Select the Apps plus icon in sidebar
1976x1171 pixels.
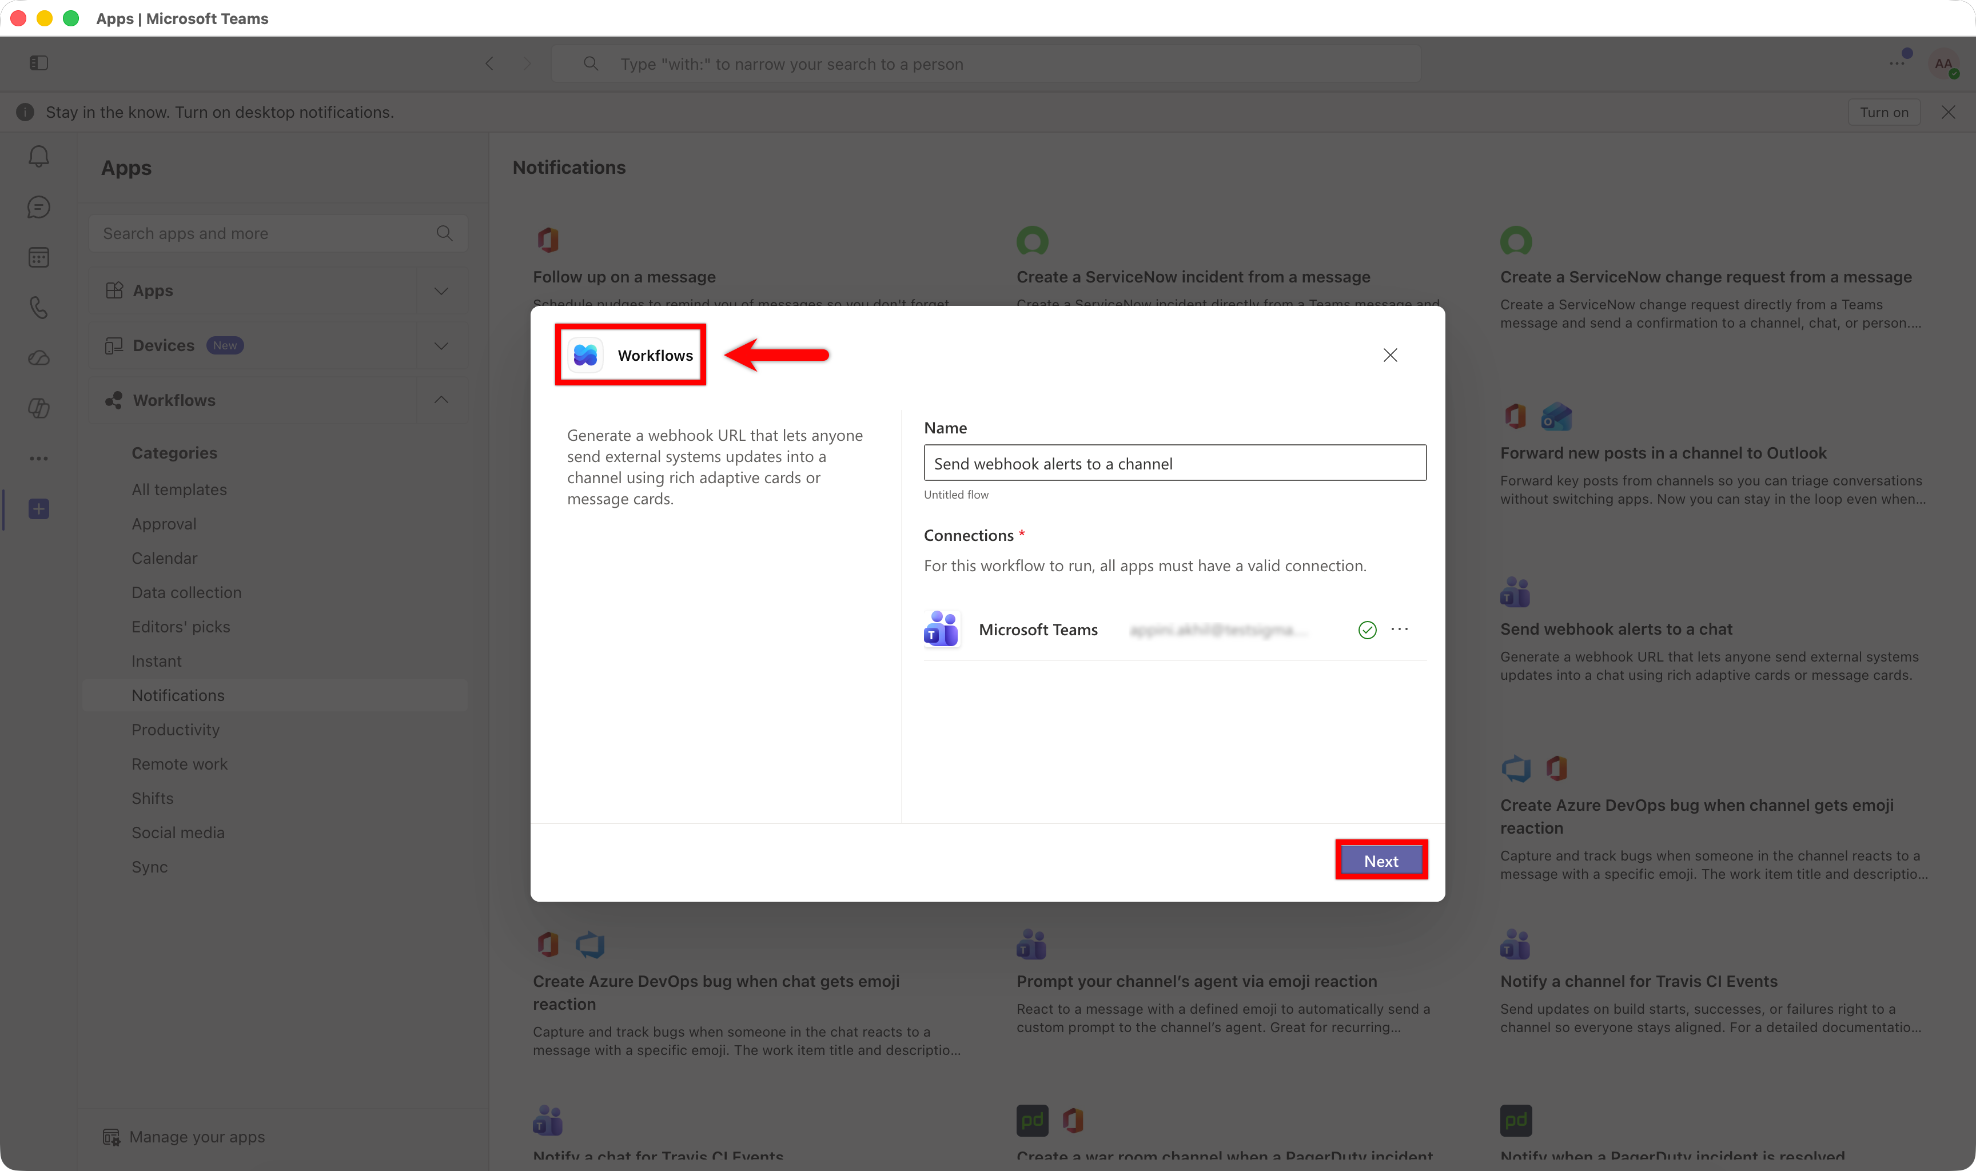tap(39, 509)
